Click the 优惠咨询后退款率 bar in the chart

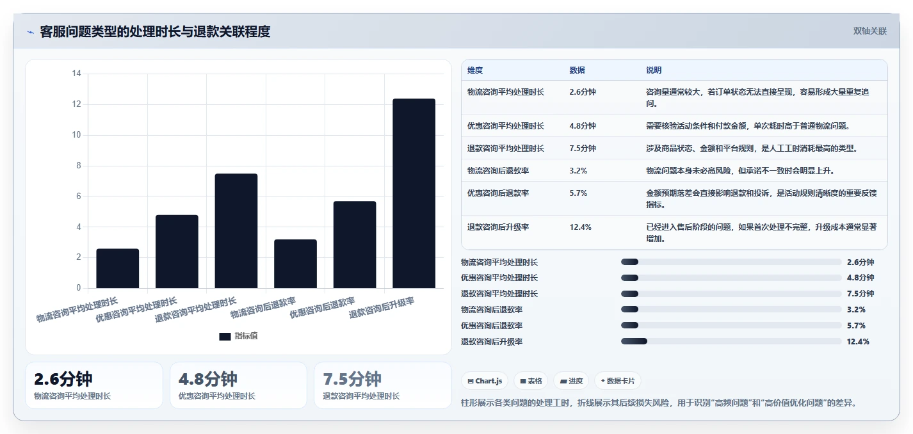(355, 245)
